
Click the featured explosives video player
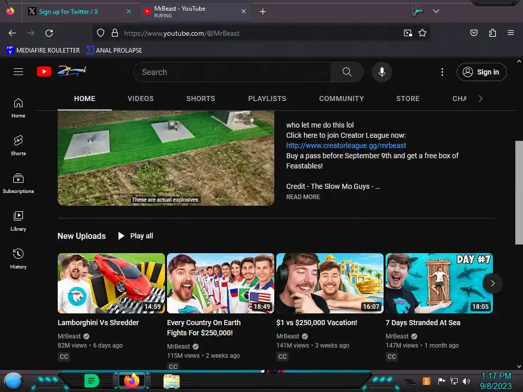click(166, 158)
